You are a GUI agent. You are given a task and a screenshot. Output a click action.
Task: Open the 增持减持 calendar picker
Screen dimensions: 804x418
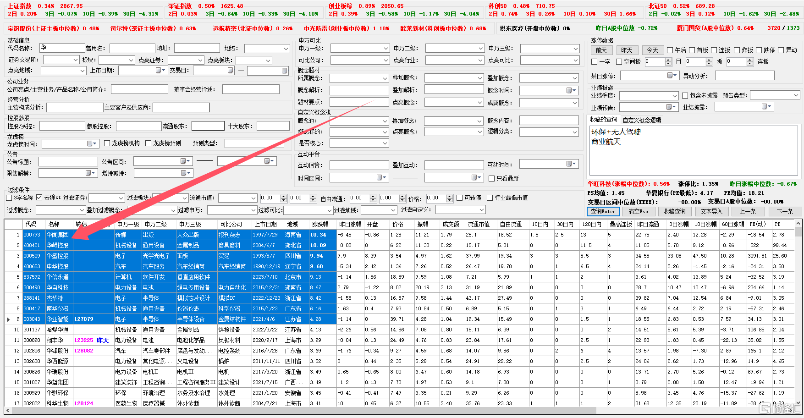coord(186,173)
